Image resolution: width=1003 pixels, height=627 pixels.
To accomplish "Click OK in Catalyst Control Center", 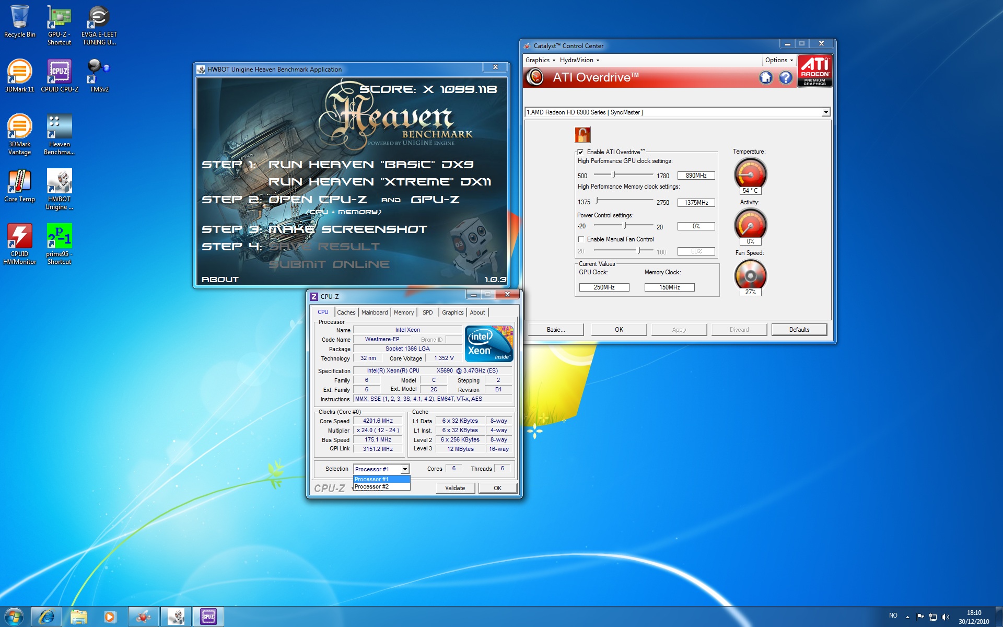I will coord(619,330).
